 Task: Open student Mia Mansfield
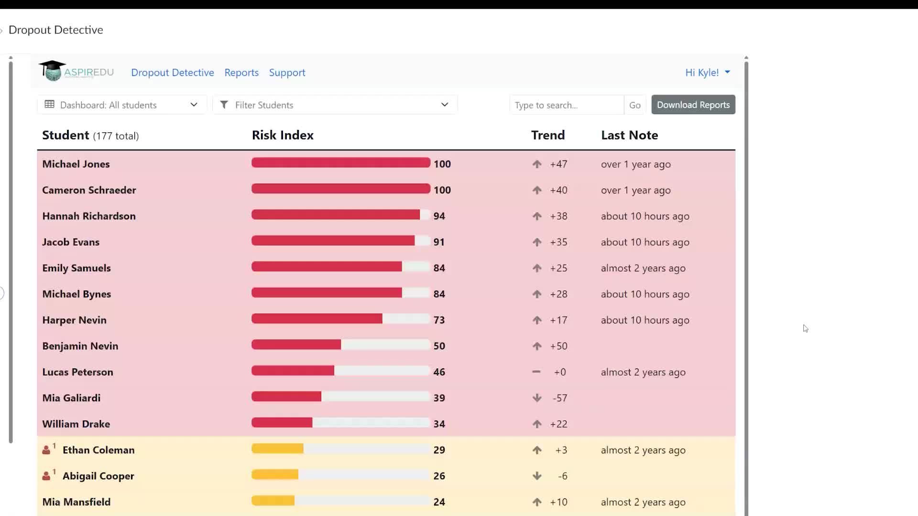coord(76,502)
